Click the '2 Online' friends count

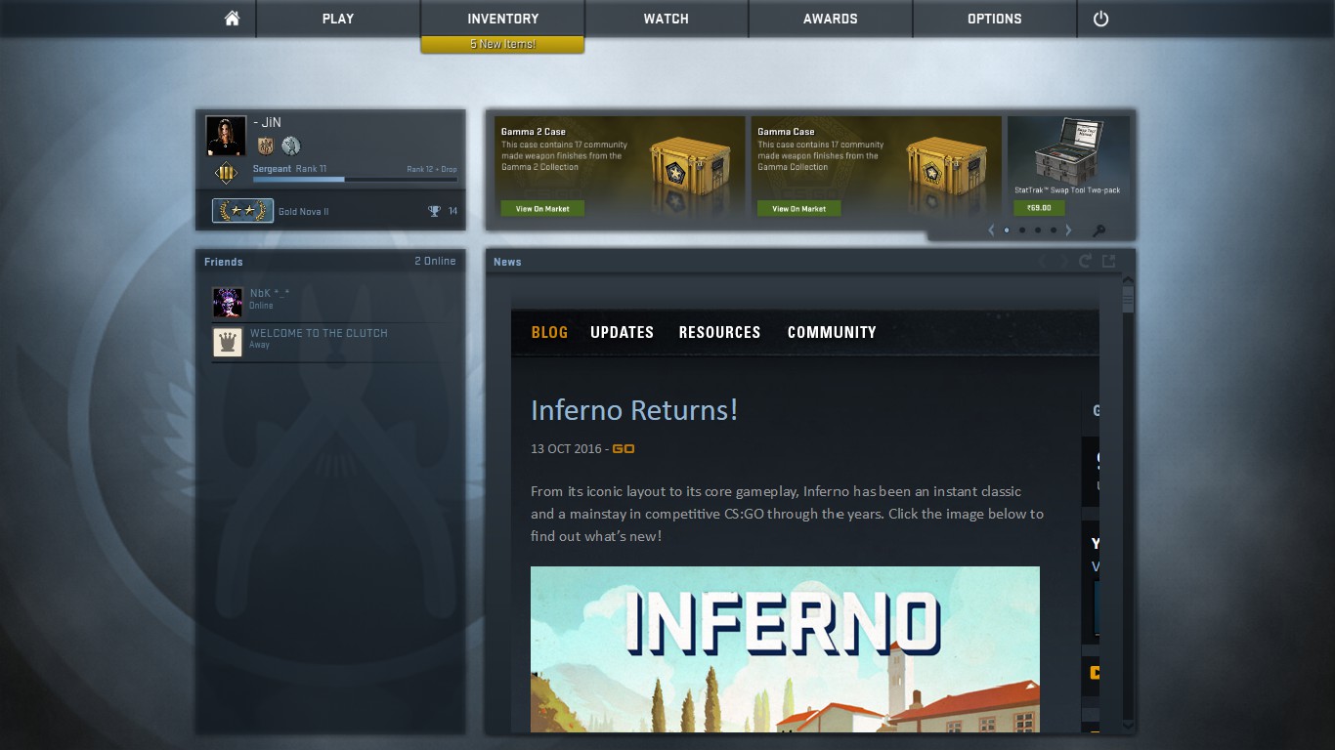pyautogui.click(x=435, y=262)
